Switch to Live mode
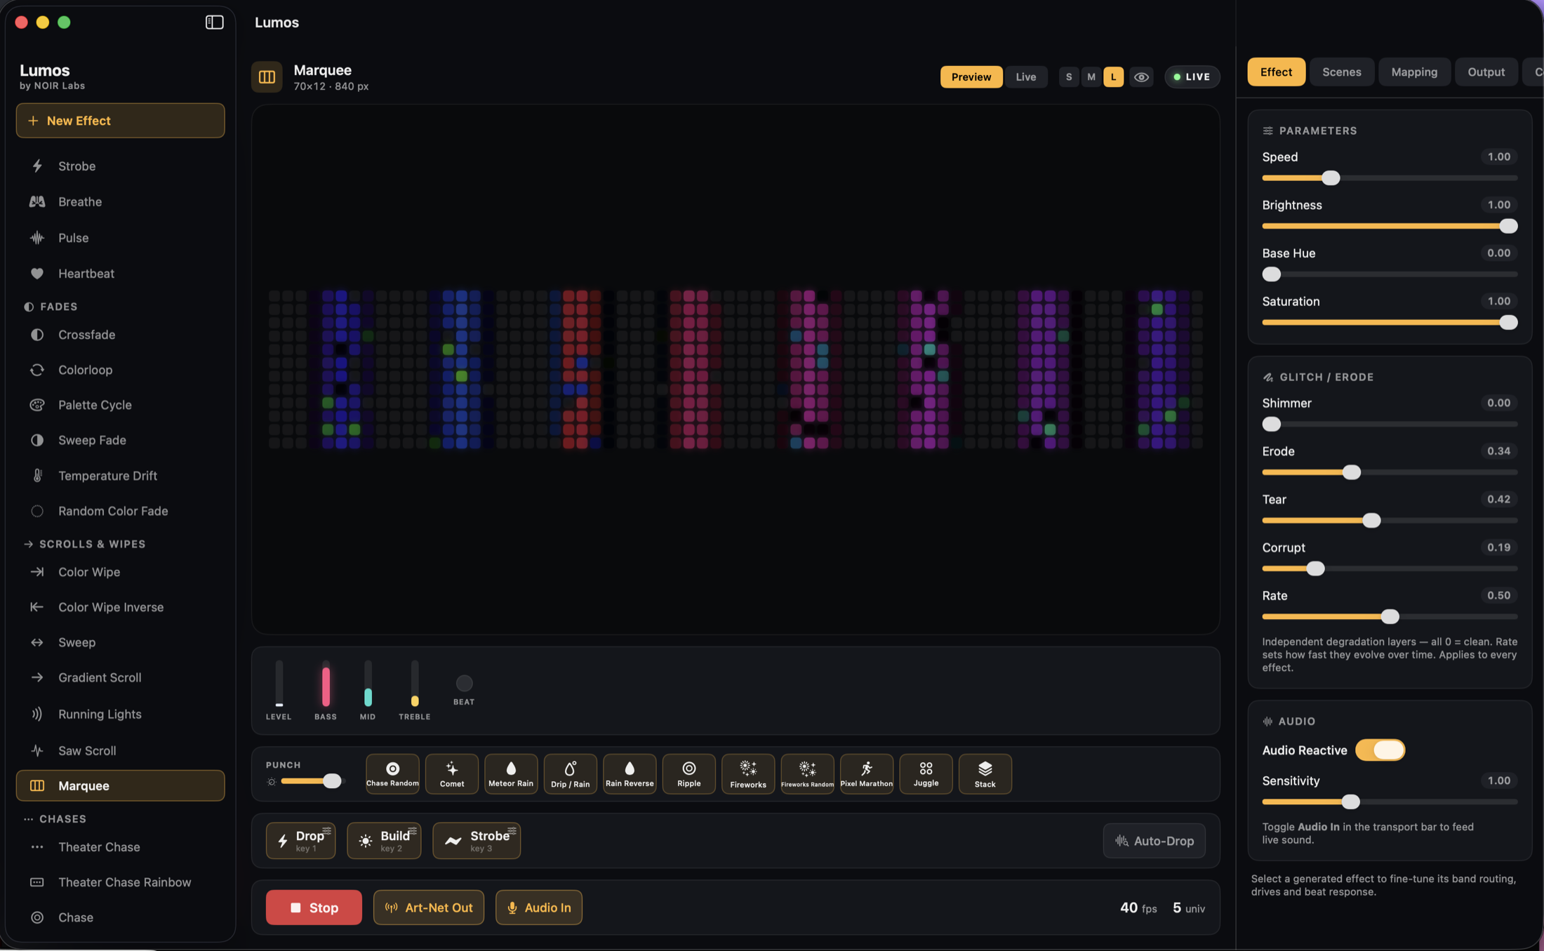 pos(1025,77)
